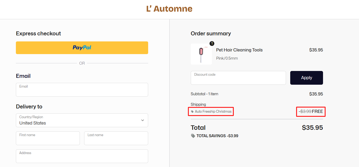Viewport: 359px width, 167px height.
Task: Click the Pink/0.5mm variant text
Action: click(227, 58)
